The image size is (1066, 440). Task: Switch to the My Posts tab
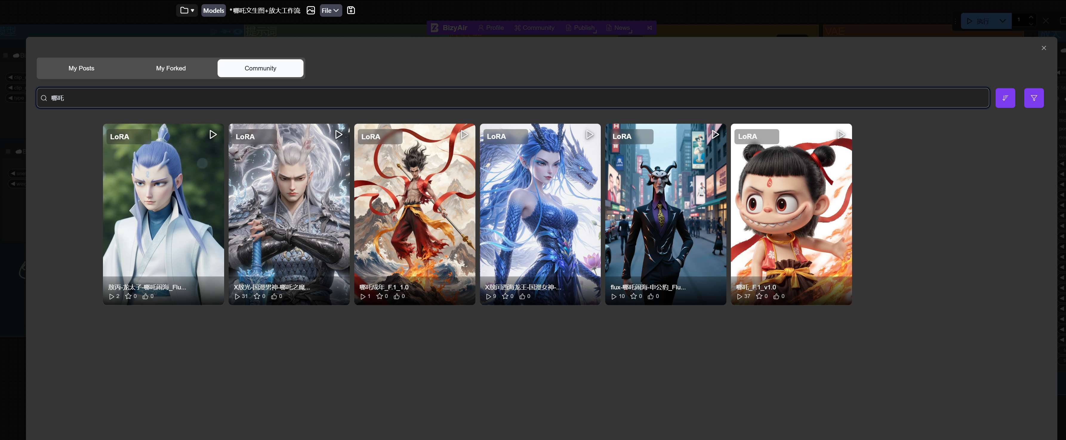(x=81, y=68)
